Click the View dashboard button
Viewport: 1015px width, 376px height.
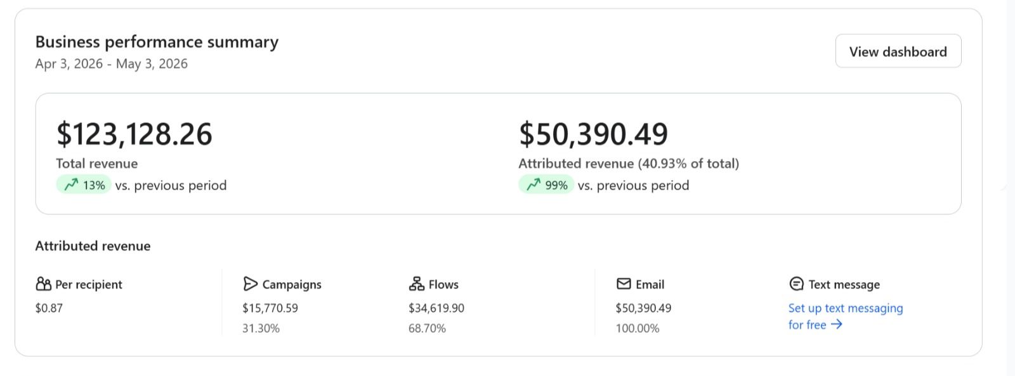pyautogui.click(x=898, y=51)
